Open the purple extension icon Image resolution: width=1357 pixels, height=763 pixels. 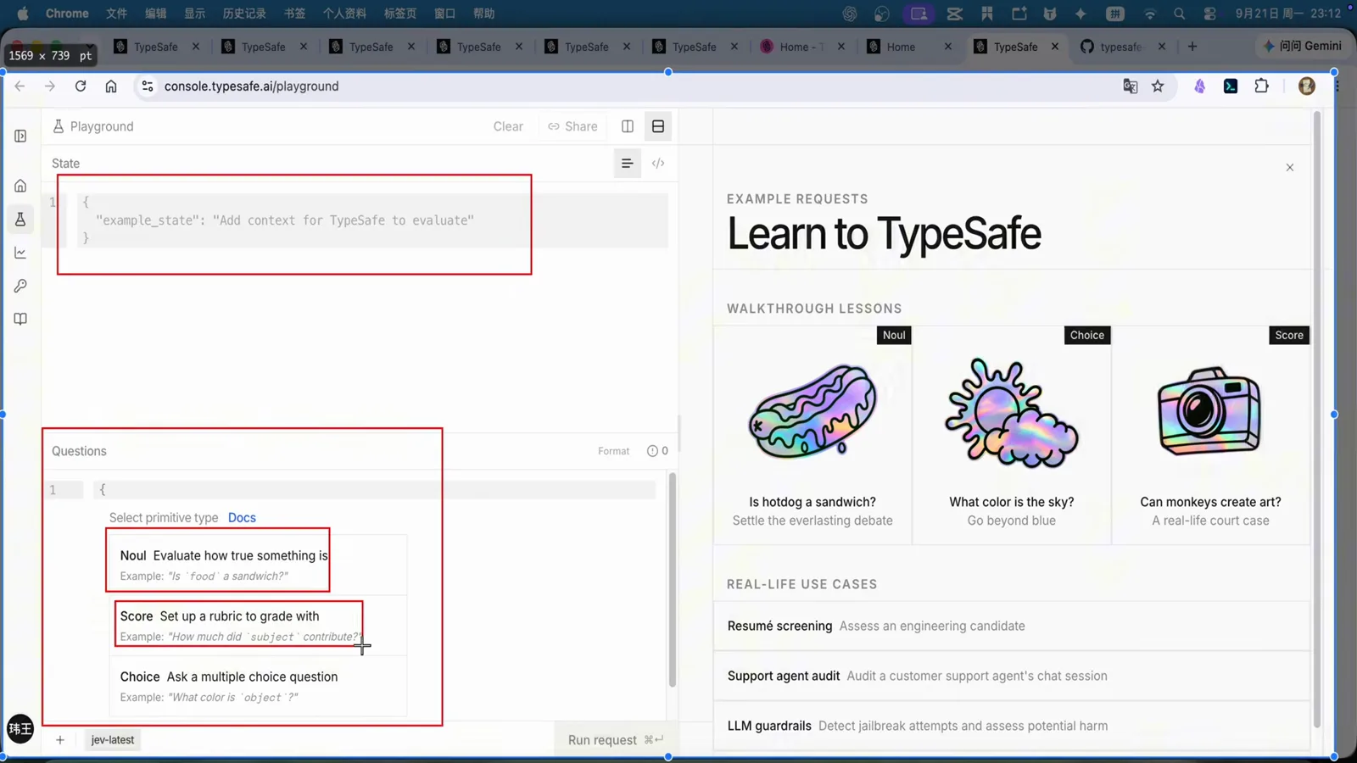1199,86
